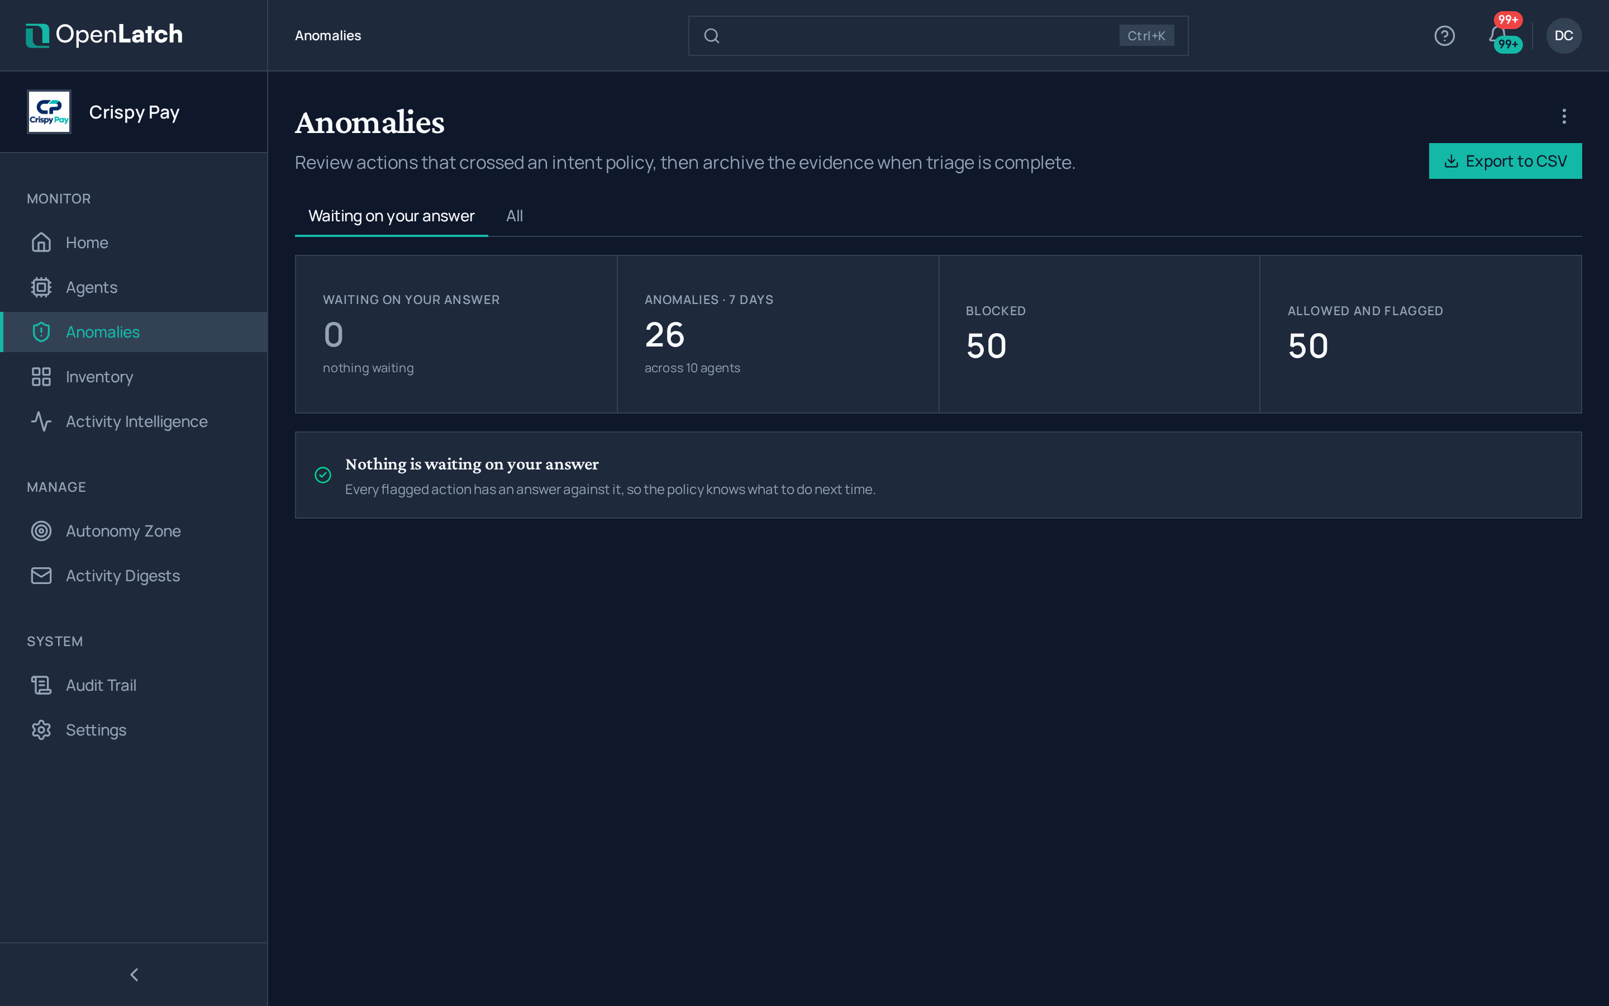Open the Audit Trail scroll icon

tap(41, 685)
